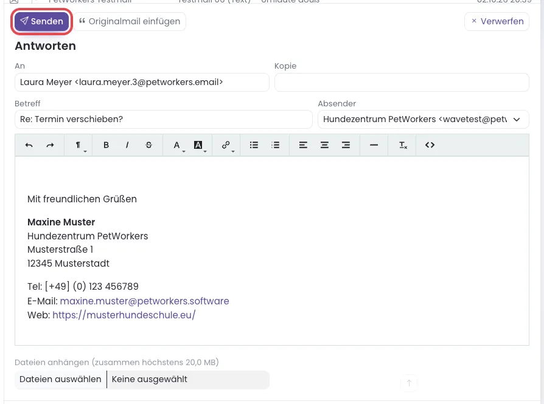Insert original mail with Originalmail einfügen
The height and width of the screenshot is (404, 544).
(x=130, y=21)
